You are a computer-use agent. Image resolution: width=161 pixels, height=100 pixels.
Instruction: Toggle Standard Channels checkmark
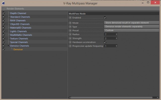(4, 16)
